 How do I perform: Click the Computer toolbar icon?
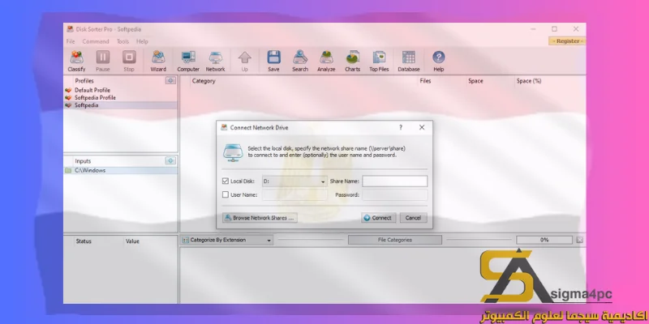pyautogui.click(x=188, y=61)
